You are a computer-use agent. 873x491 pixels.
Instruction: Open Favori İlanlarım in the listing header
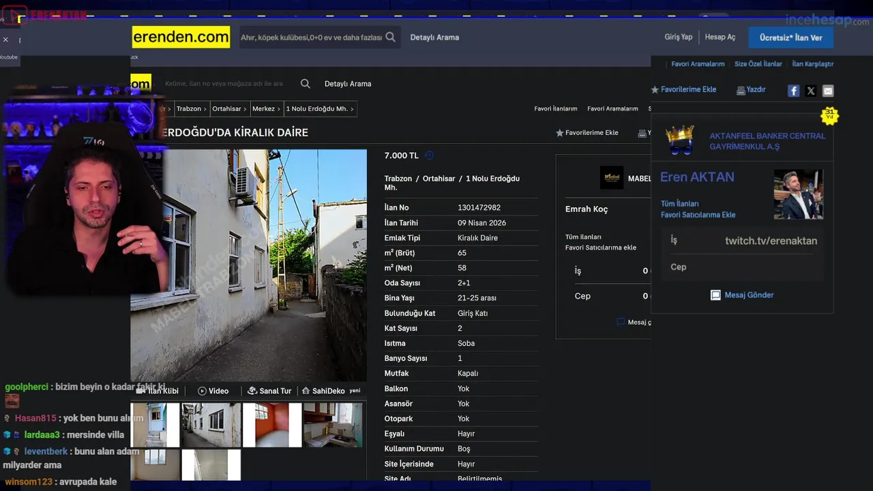tap(556, 108)
